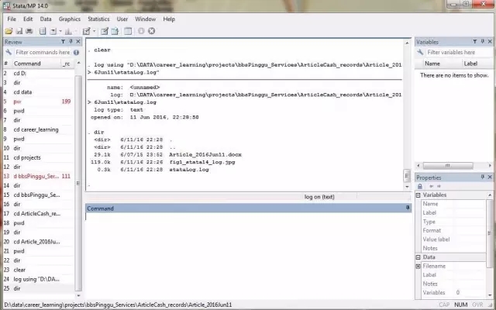Viewport: 496px width, 310px height.
Task: Open the Do-file Editor dropdown arrow
Action: pyautogui.click(x=94, y=31)
